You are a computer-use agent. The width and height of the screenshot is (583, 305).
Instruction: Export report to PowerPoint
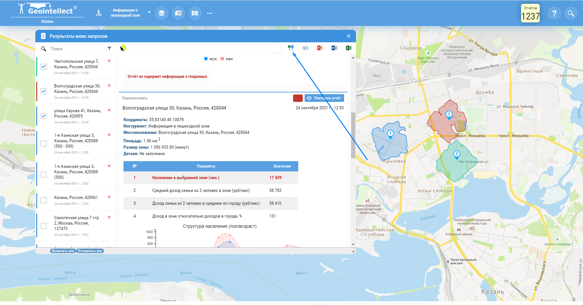coord(320,48)
